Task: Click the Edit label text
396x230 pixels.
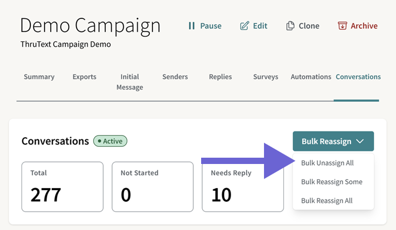Action: click(x=260, y=26)
